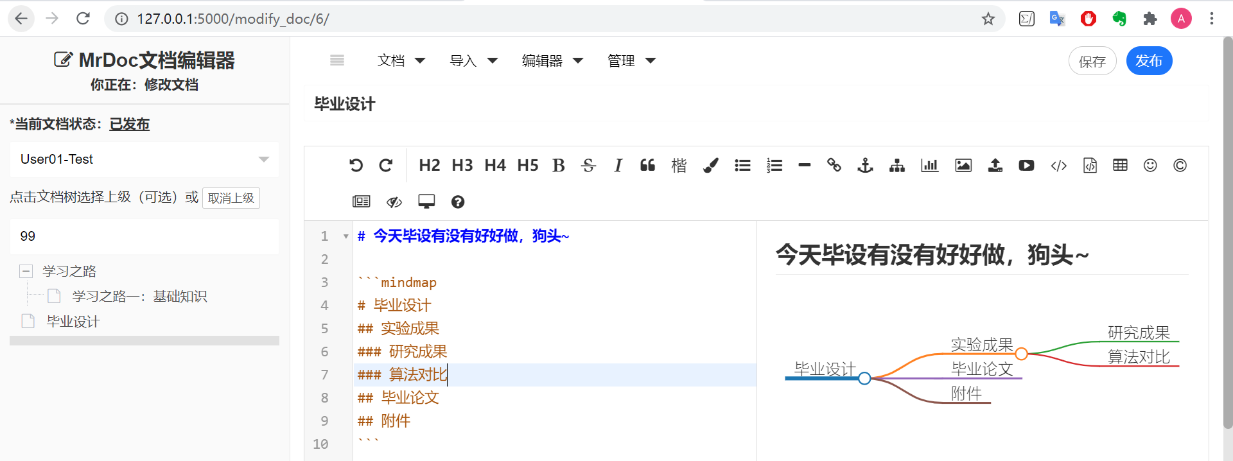Viewport: 1233px width, 461px height.
Task: Open fullscreen preview desktop icon
Action: tap(426, 202)
